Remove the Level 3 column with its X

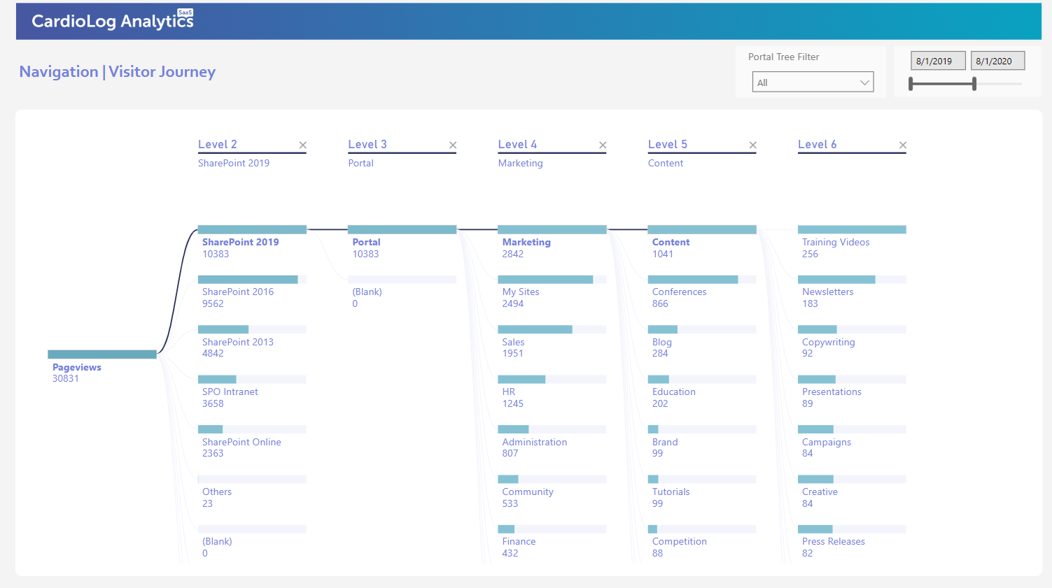453,145
